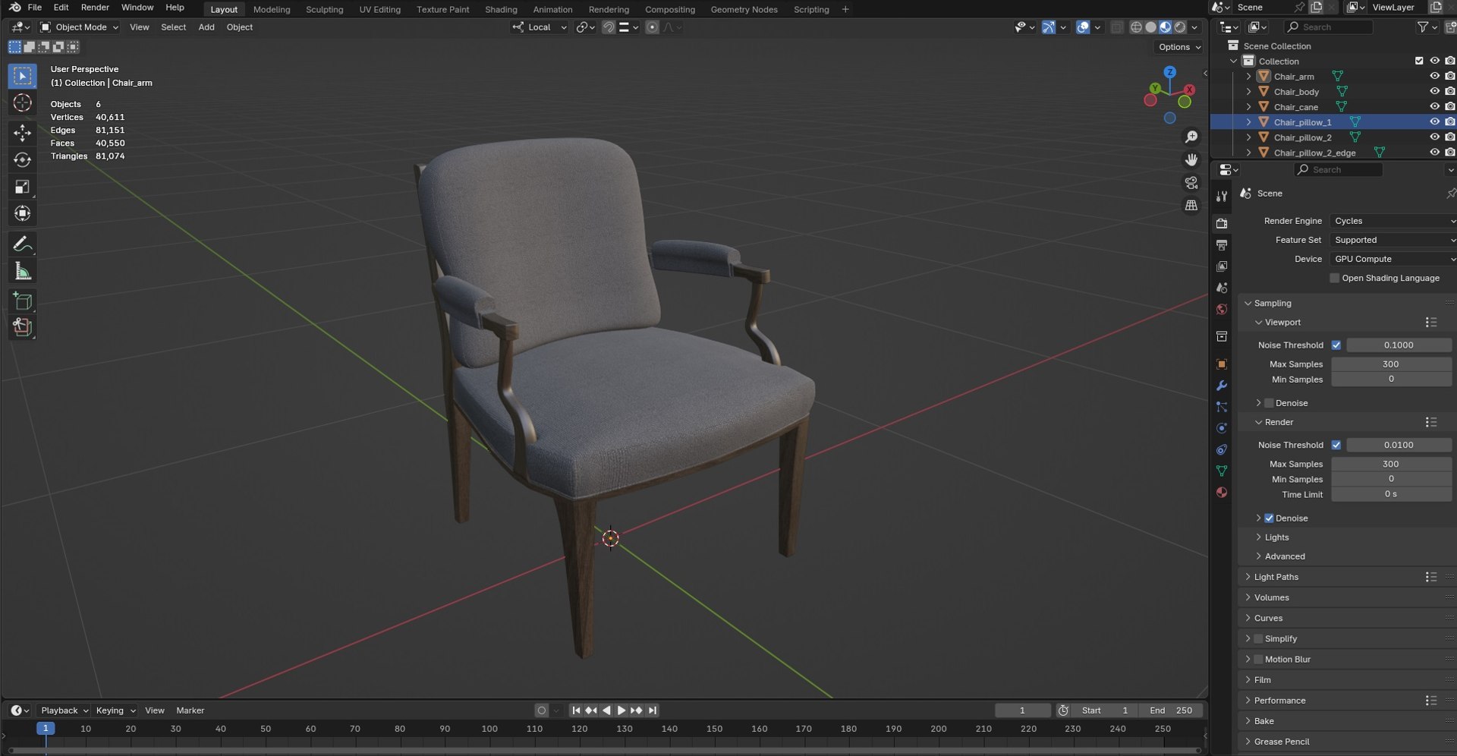Click the Marker menu in timeline

pos(190,711)
